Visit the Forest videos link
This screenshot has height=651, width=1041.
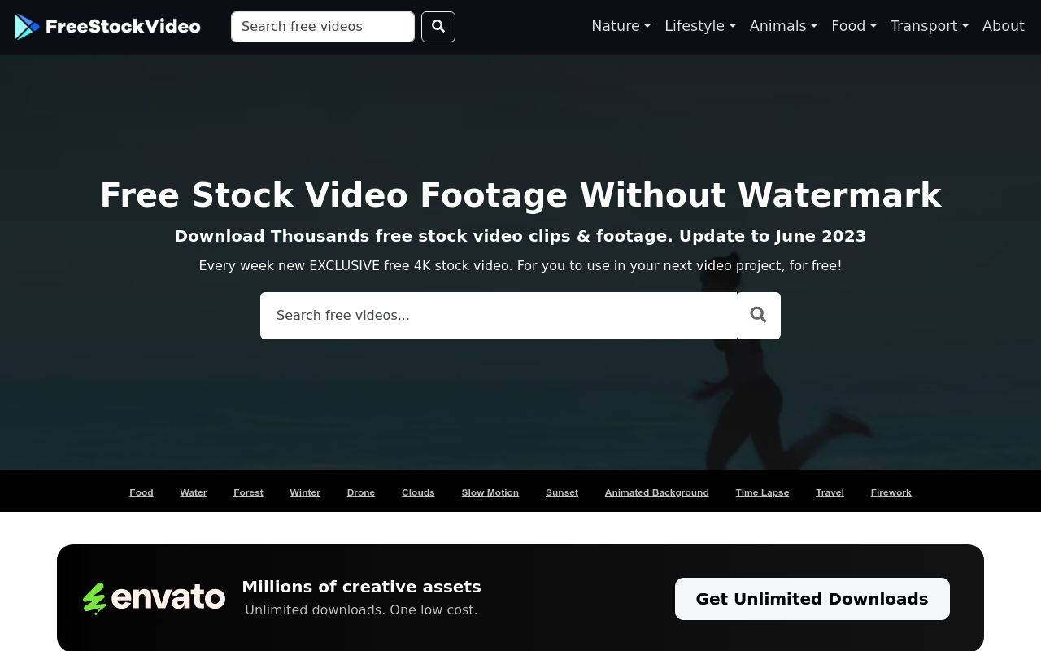tap(248, 492)
